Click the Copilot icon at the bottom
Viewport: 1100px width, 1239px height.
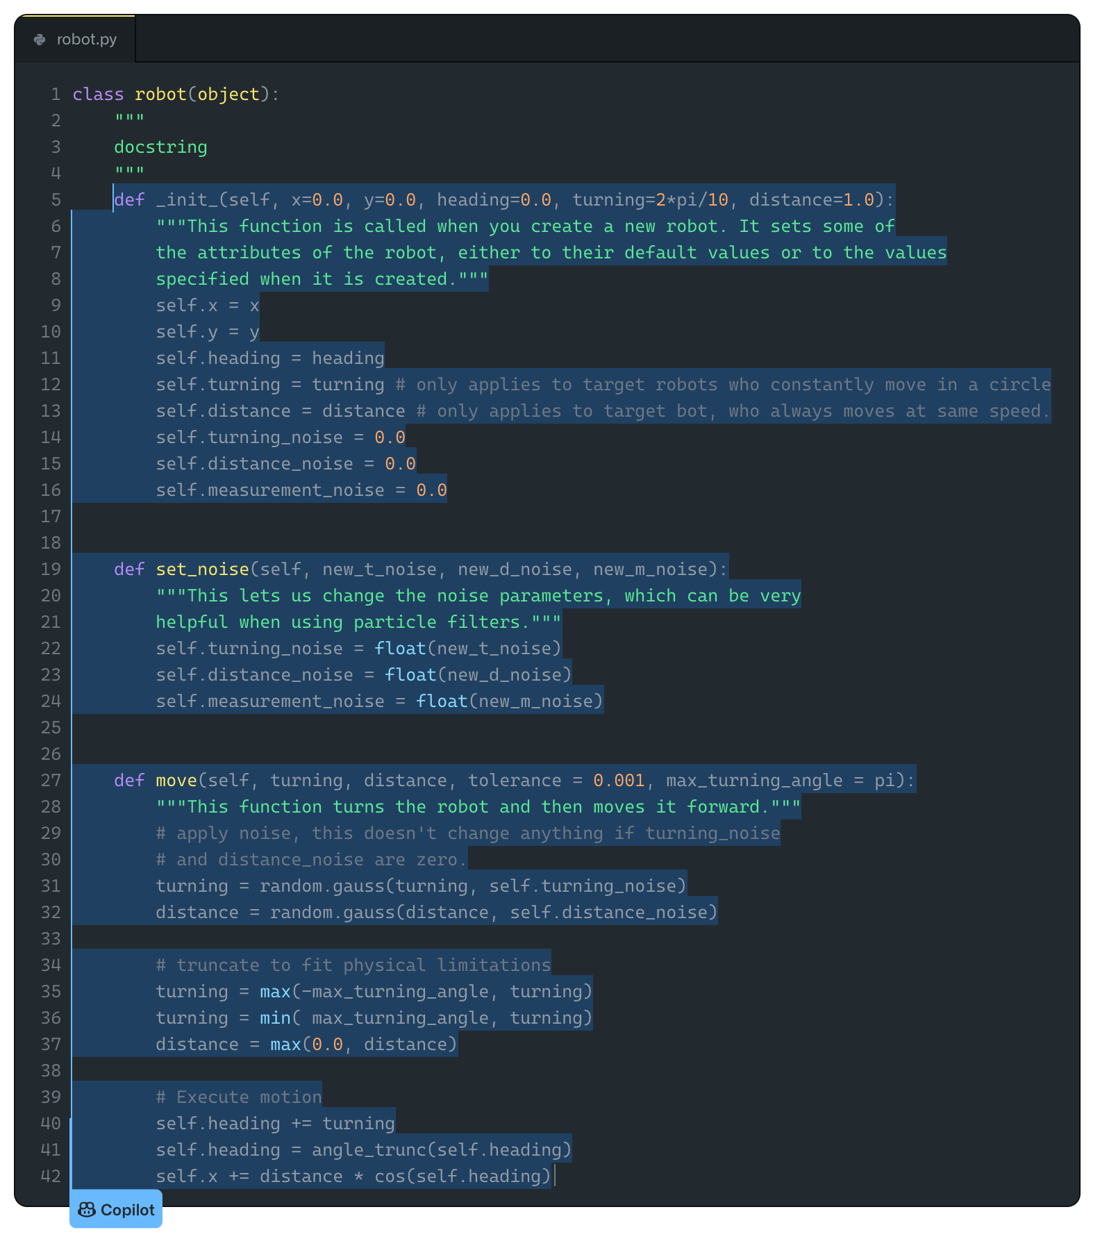tap(87, 1210)
